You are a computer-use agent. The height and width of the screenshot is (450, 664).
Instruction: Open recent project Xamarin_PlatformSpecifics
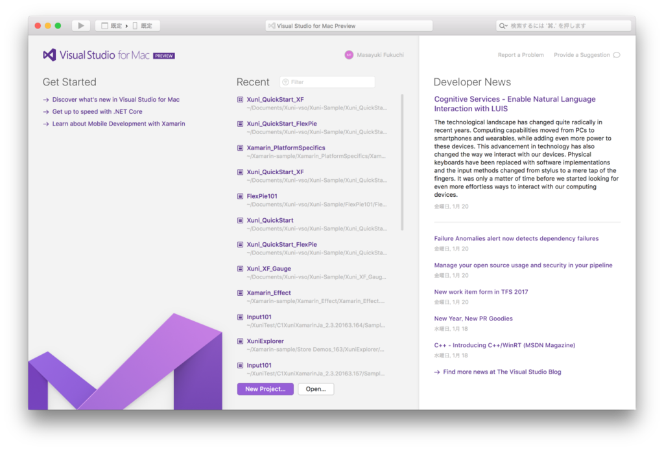pyautogui.click(x=286, y=148)
